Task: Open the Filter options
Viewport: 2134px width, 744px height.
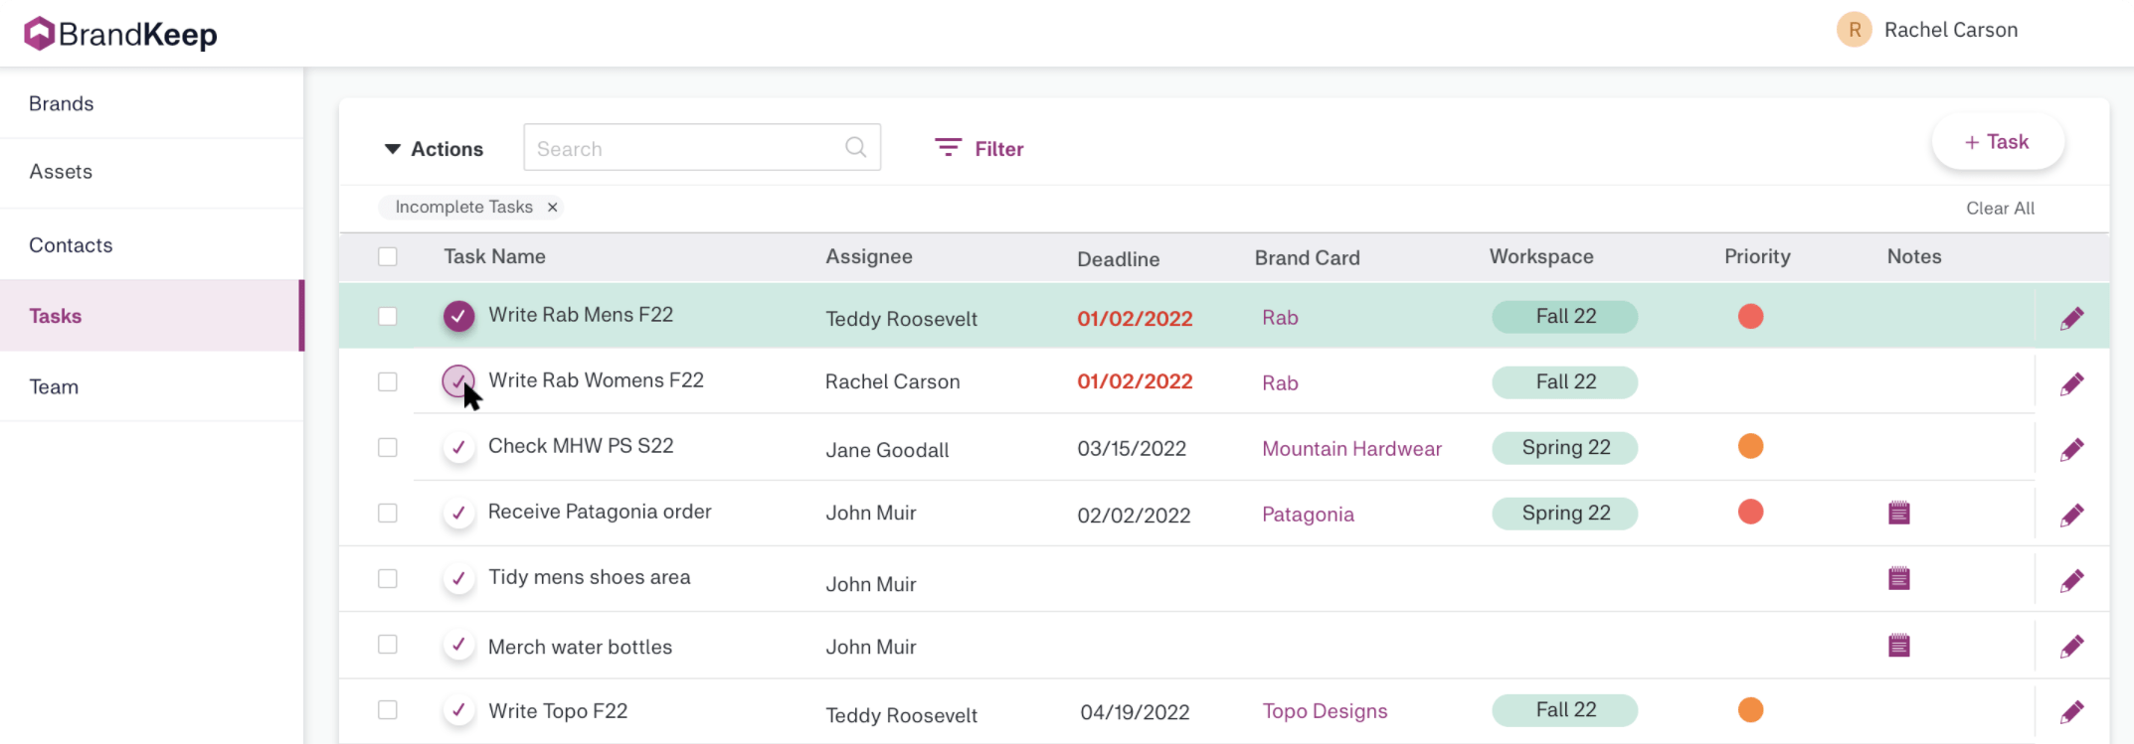Action: click(x=979, y=148)
